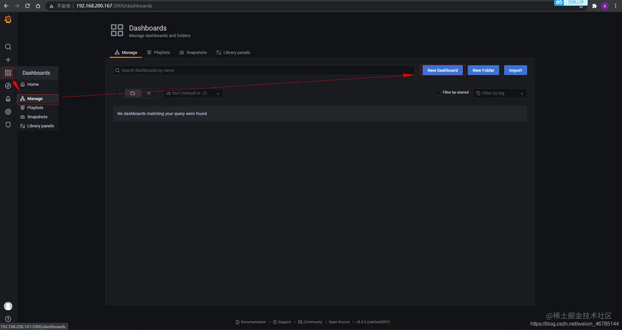Choose Playlists in the Dashboards flyout menu
Viewport: 622px width, 330px height.
37,108
